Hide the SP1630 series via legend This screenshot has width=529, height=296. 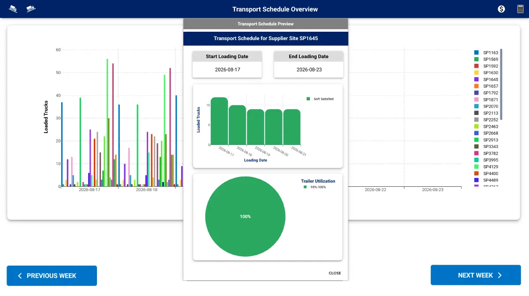tap(486, 73)
